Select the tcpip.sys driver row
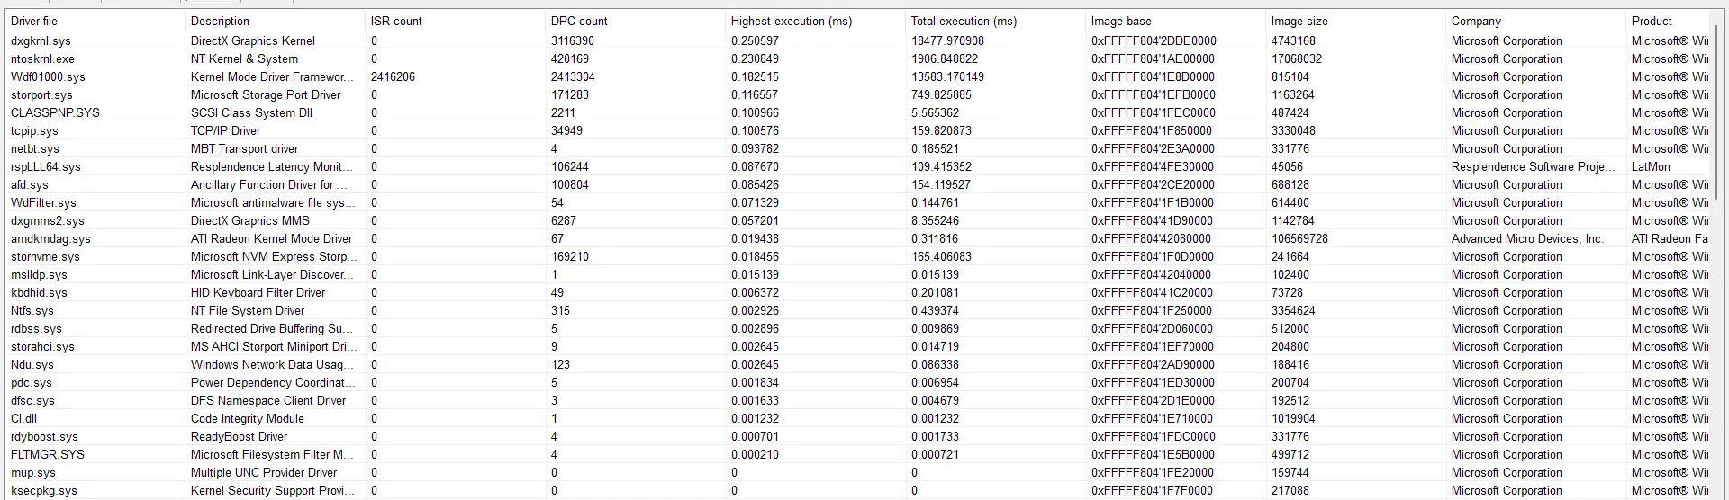The width and height of the screenshot is (1729, 500). click(857, 130)
